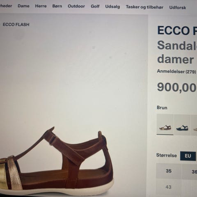Choose size 36

190,172
